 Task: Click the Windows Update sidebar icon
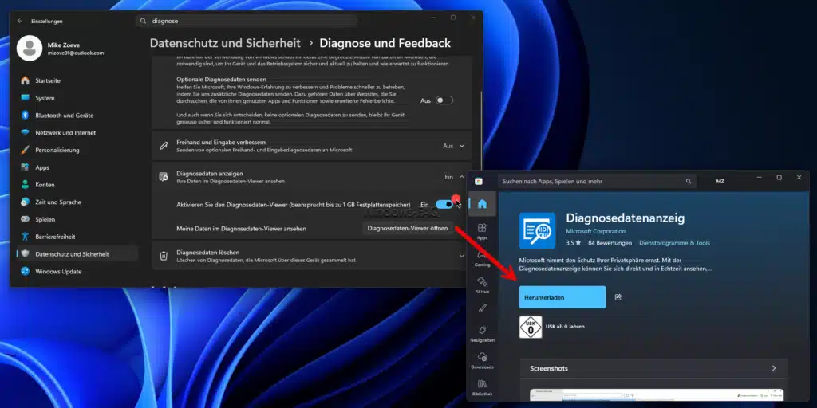tap(25, 271)
